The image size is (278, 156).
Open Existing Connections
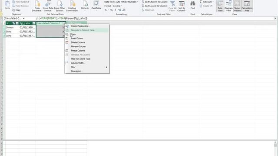(x=72, y=6)
